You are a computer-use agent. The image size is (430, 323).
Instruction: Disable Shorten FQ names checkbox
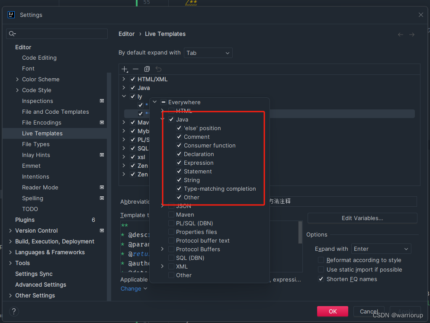pos(321,279)
